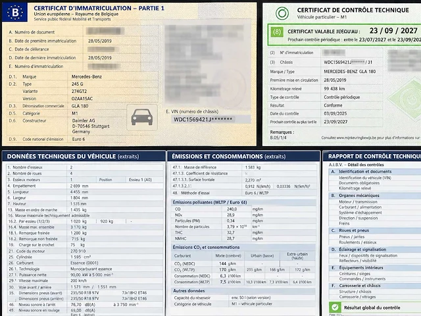This screenshot has width=421, height=316.
Task: Click the height value '1 535 mm'
Action: point(78,203)
